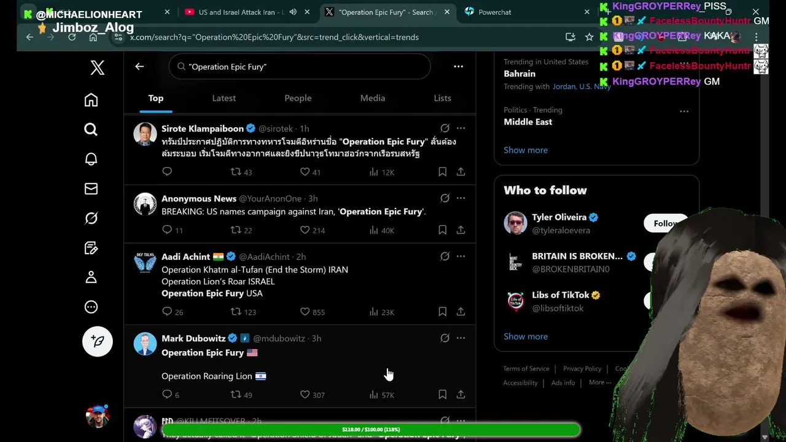786x442 pixels.
Task: Open more options on Aadi Achint's post
Action: click(x=461, y=256)
